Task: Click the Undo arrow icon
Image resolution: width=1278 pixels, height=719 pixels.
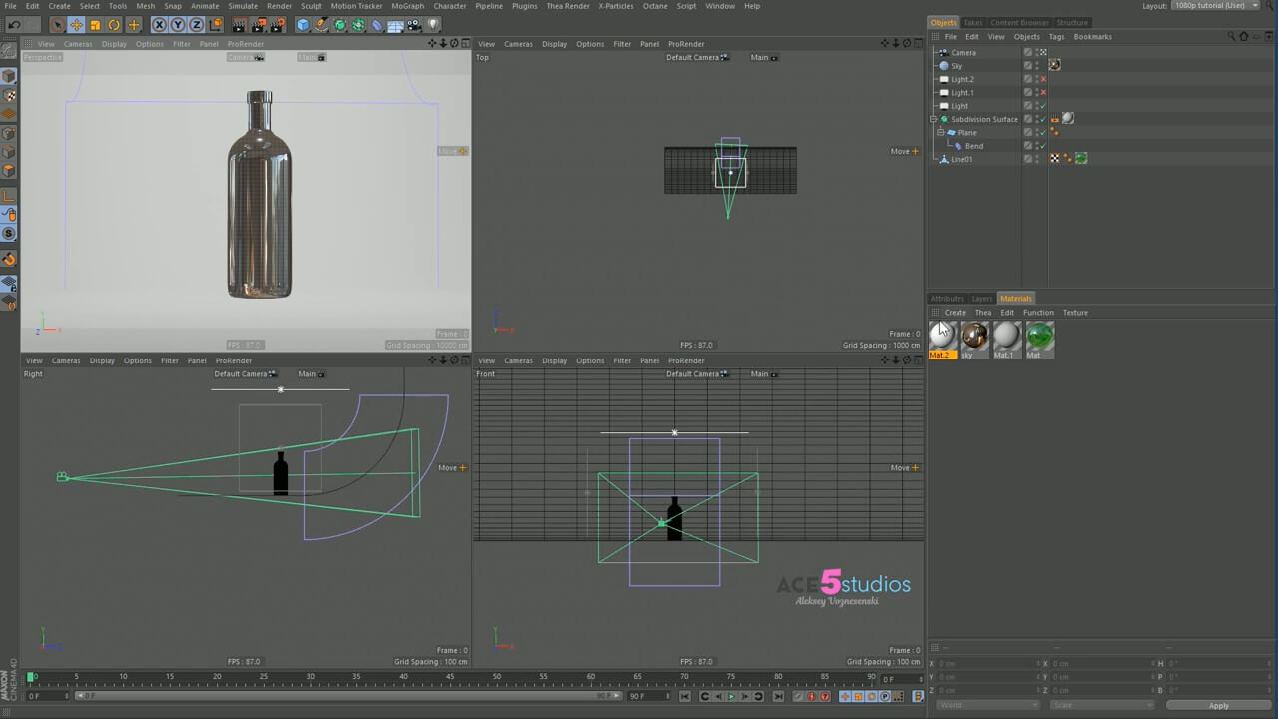Action: click(x=14, y=25)
